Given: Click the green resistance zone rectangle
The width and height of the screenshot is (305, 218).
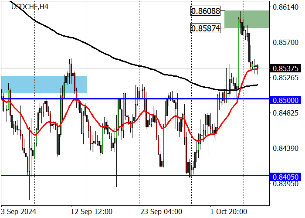Looking at the screenshot, I should [x=247, y=19].
